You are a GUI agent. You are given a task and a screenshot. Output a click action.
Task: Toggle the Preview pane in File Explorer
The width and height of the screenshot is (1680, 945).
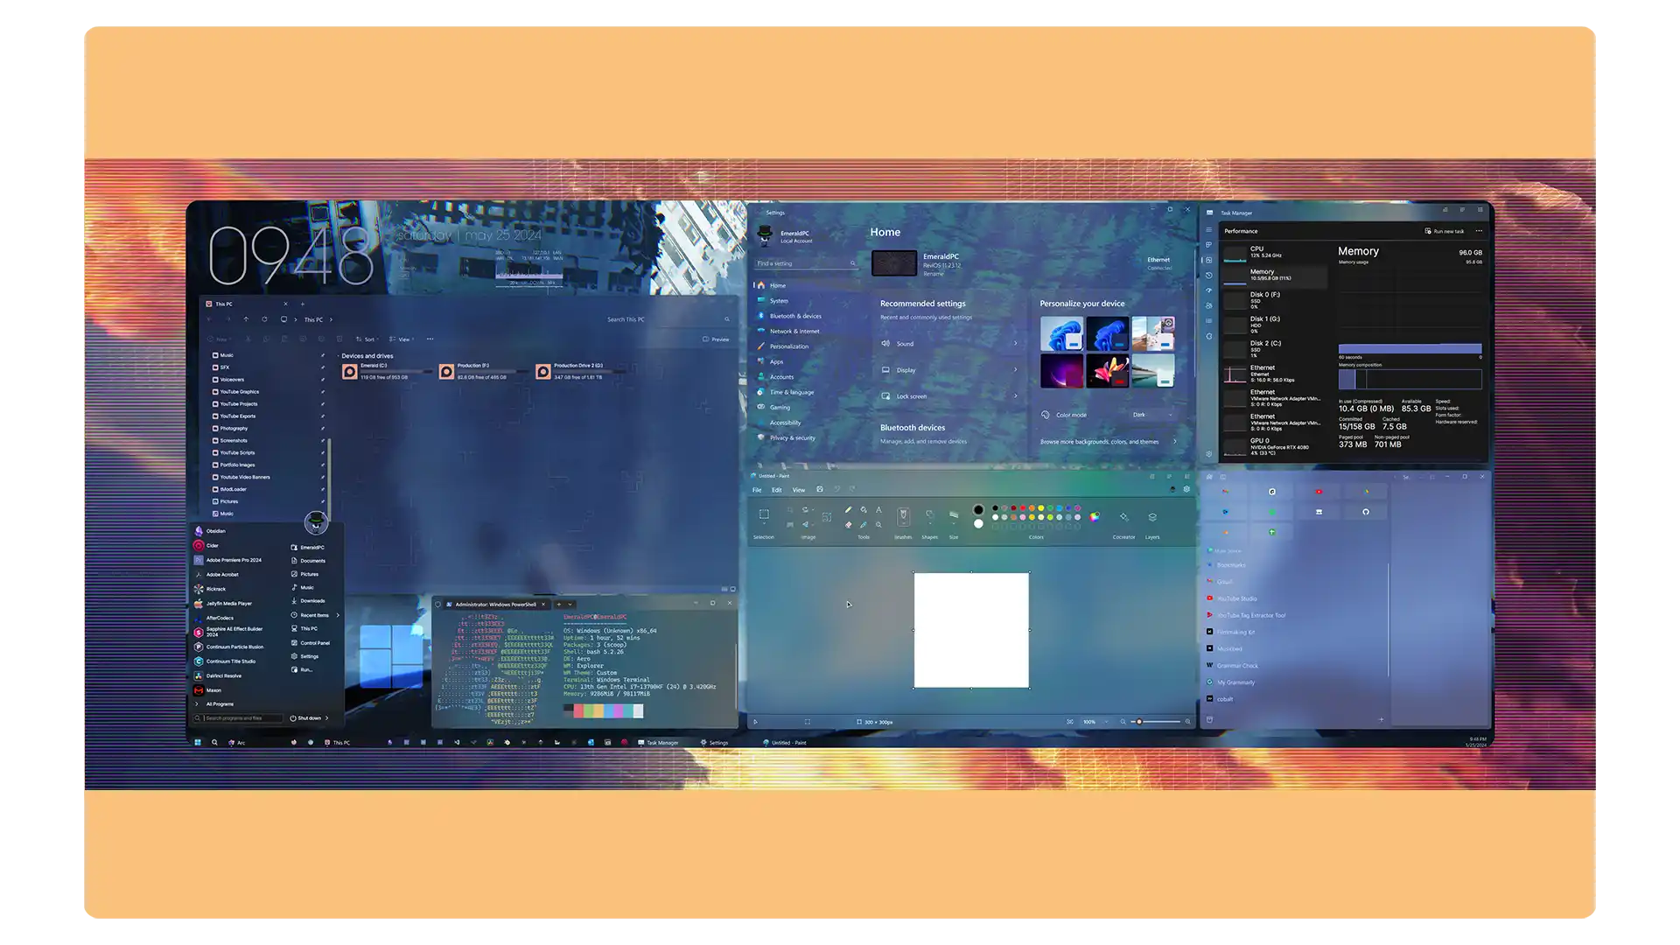716,339
